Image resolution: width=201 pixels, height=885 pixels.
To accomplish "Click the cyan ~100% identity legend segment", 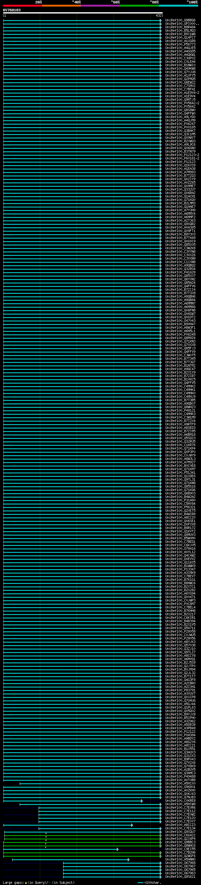I will point(178,6).
